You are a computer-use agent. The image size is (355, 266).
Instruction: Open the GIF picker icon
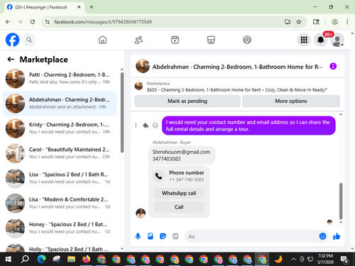(x=175, y=236)
